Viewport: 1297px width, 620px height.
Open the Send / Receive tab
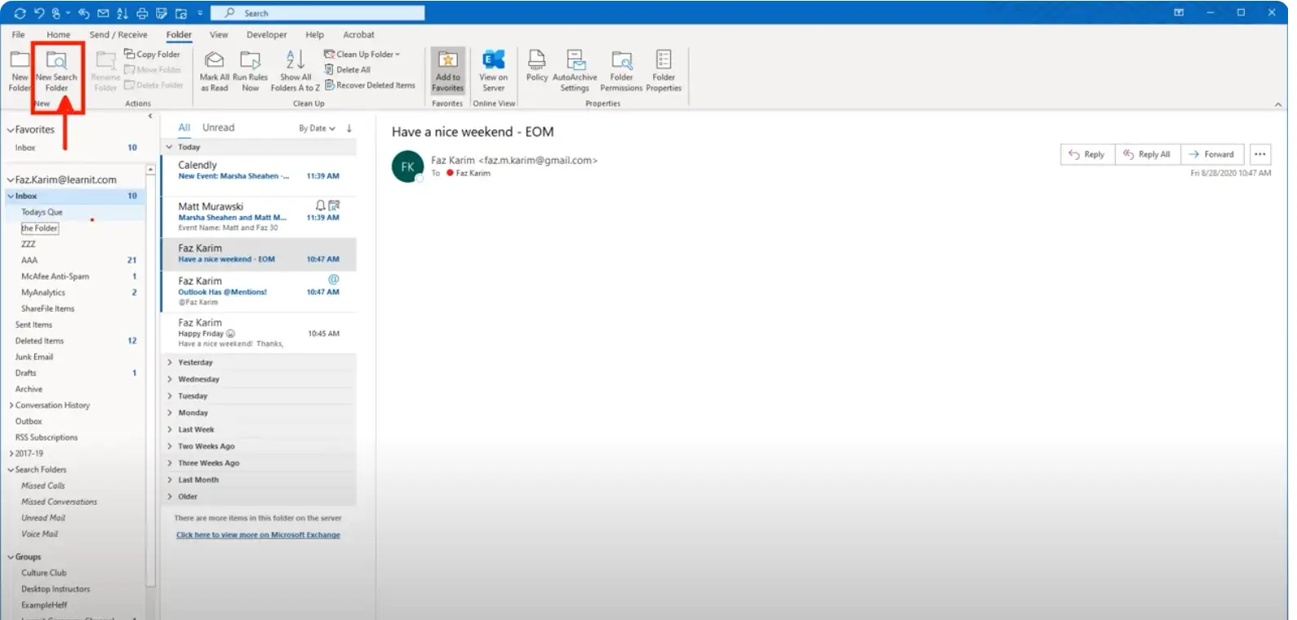pos(118,35)
